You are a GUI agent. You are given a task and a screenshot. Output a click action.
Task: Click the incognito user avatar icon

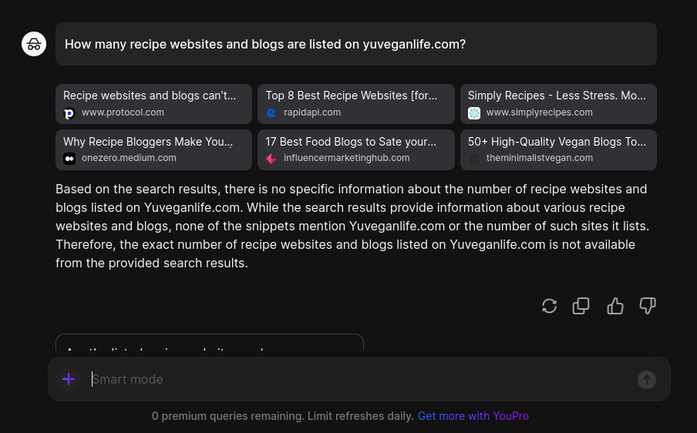pos(34,44)
